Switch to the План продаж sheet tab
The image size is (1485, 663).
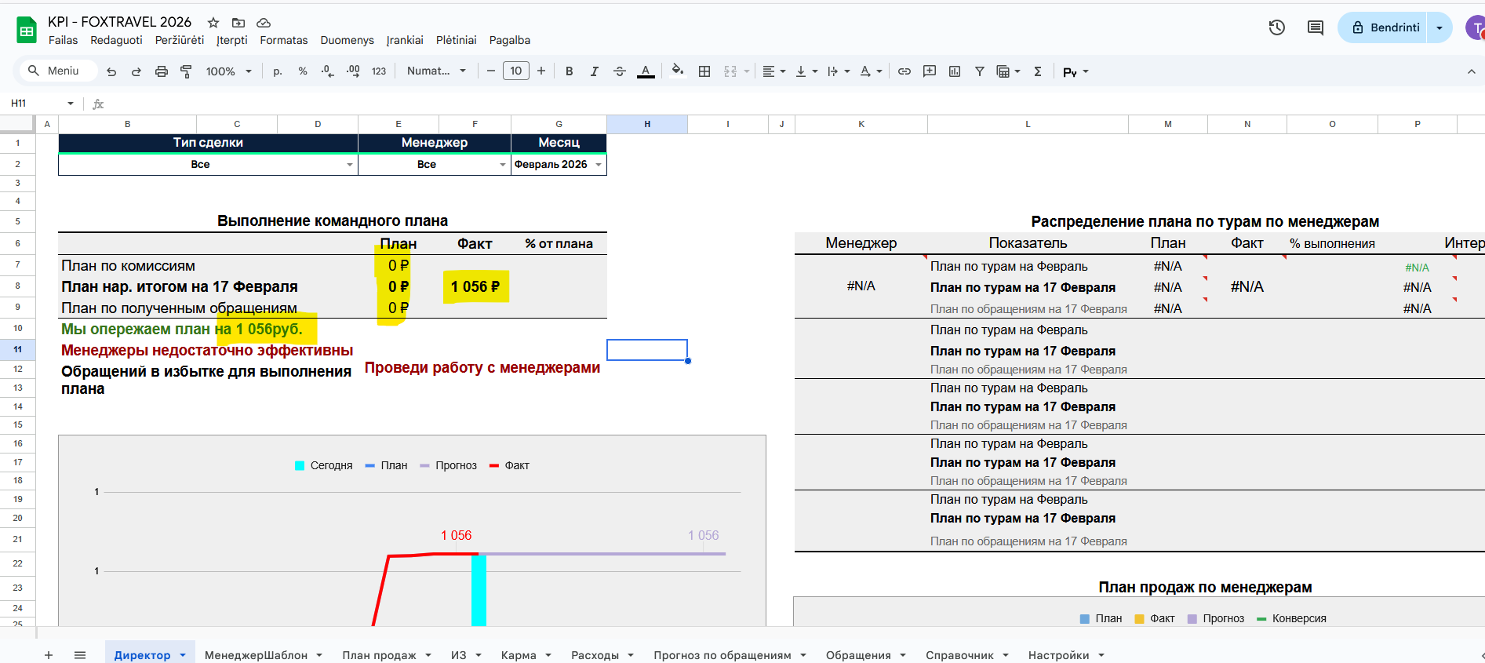(x=379, y=655)
